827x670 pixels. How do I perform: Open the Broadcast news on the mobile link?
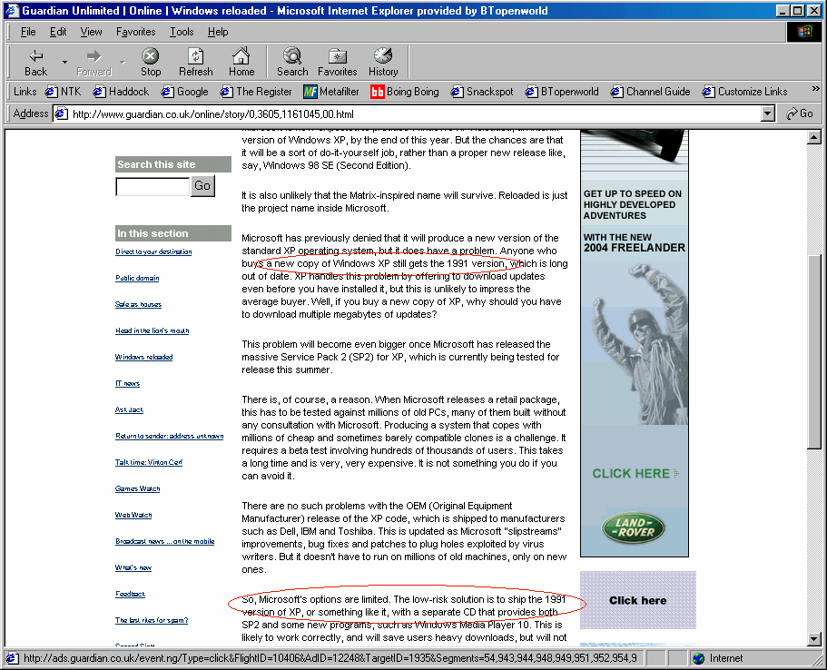(165, 541)
